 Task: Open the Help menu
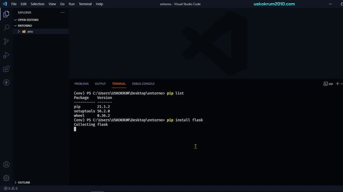(x=99, y=4)
